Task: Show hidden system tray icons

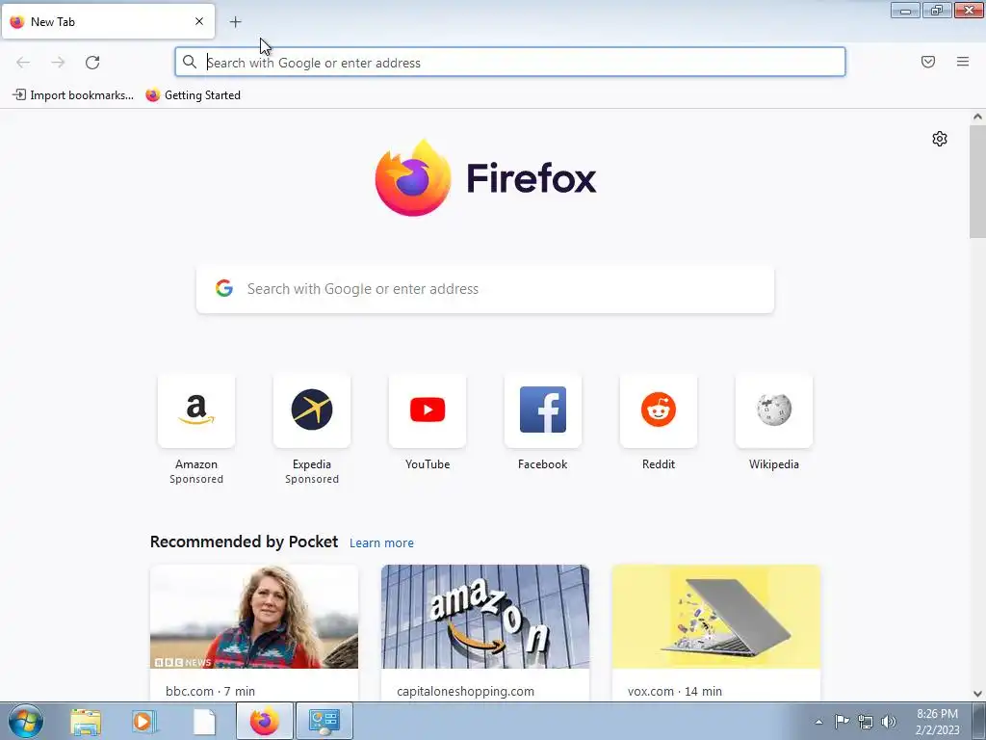Action: [818, 722]
